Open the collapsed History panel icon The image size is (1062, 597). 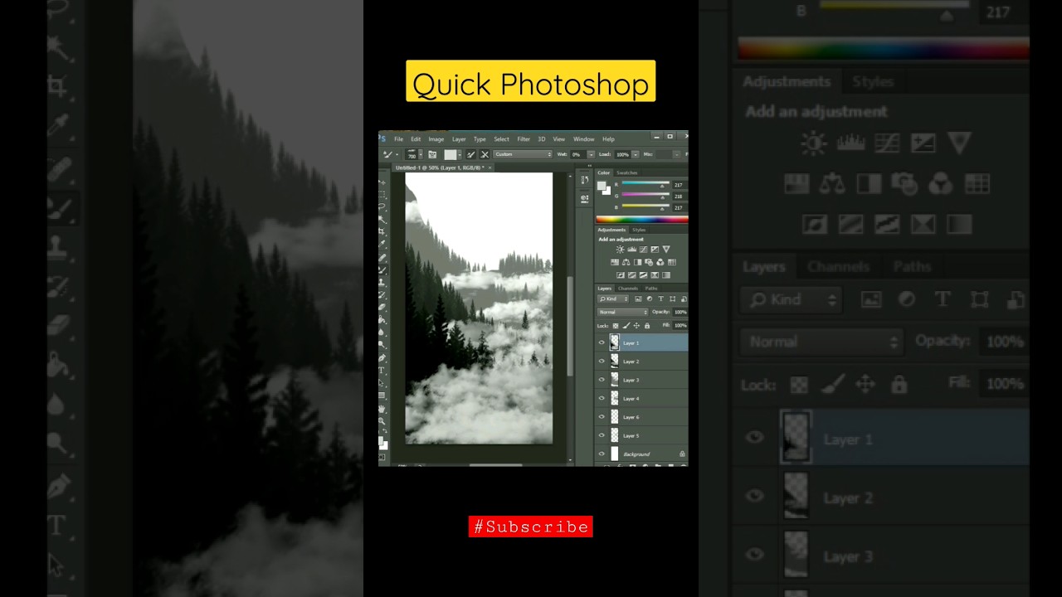coord(585,180)
